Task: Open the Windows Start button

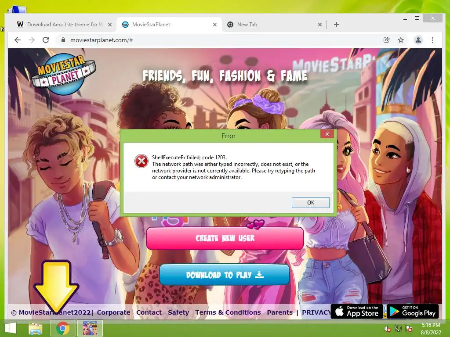Action: (11, 328)
